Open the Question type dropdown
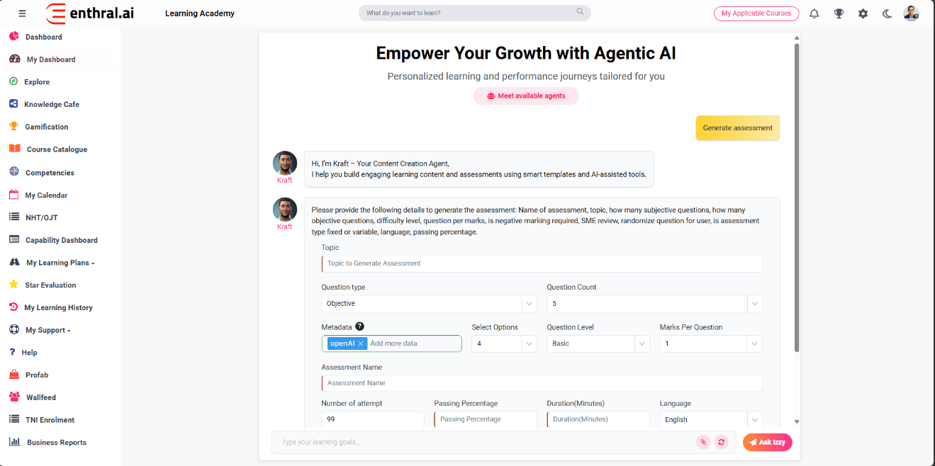 click(x=429, y=304)
